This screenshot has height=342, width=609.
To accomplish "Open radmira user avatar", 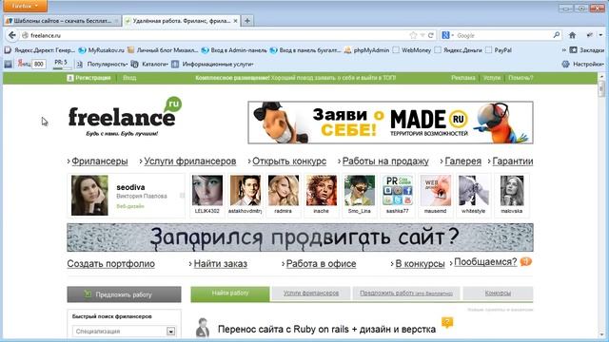I will [x=284, y=190].
